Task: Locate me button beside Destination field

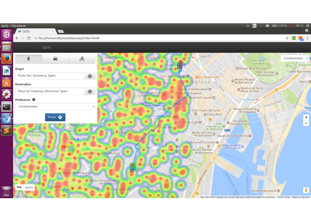Action: pyautogui.click(x=90, y=91)
